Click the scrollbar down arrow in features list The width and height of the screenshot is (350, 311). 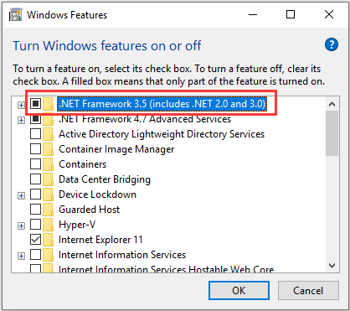click(332, 266)
